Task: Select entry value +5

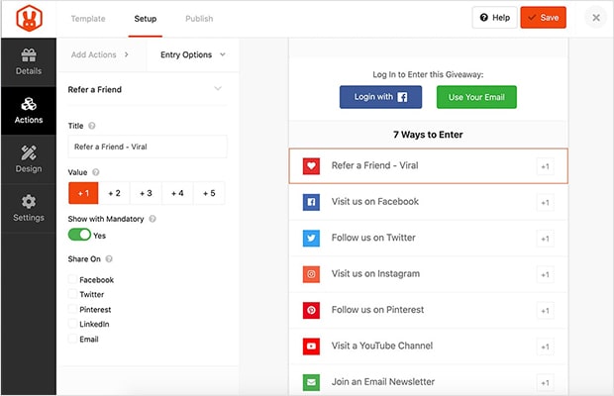Action: pyautogui.click(x=209, y=193)
